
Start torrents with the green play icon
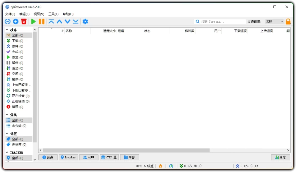[x=33, y=21]
